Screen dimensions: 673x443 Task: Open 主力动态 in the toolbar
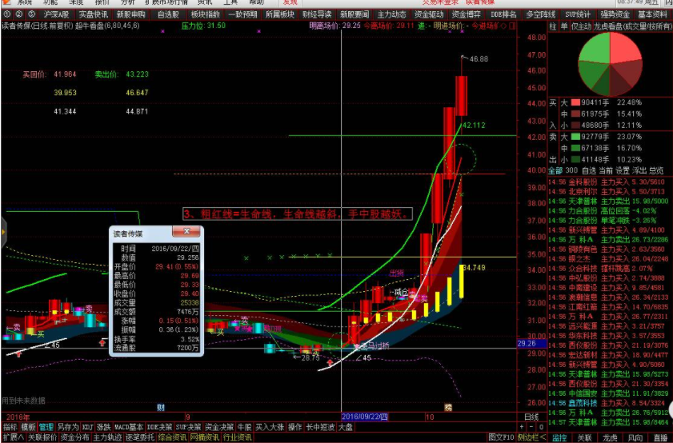(x=391, y=14)
